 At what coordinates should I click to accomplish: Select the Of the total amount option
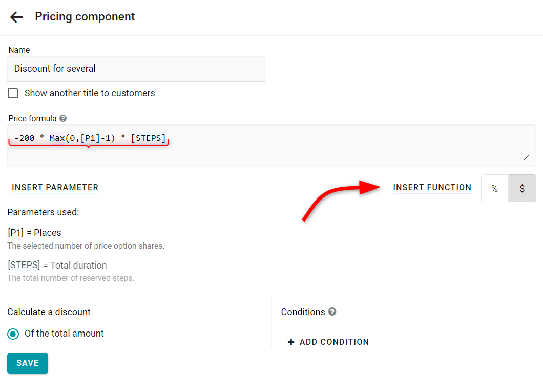point(13,334)
